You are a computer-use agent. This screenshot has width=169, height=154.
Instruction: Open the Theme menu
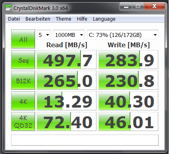63,19
